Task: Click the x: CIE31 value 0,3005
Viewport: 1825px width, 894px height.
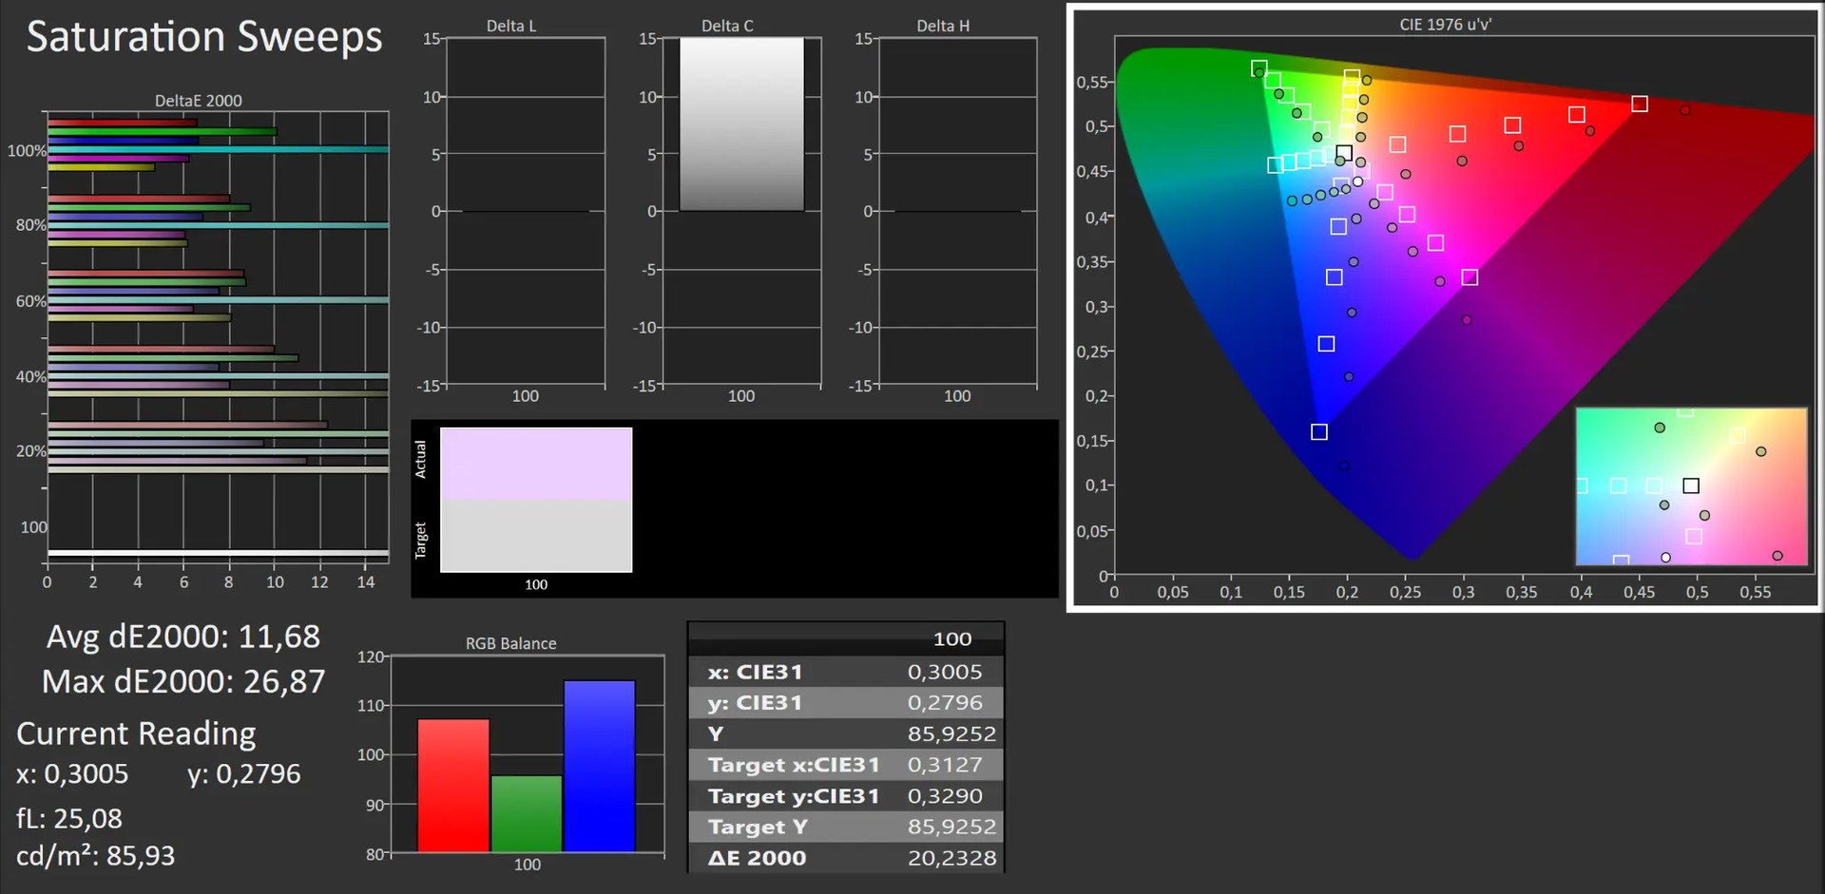Action: pos(945,672)
